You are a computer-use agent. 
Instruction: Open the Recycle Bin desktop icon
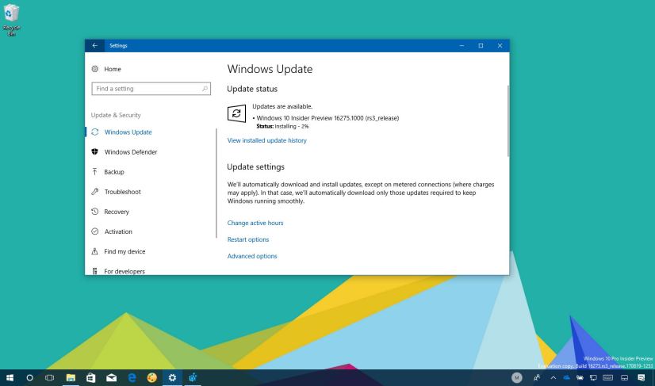11,19
